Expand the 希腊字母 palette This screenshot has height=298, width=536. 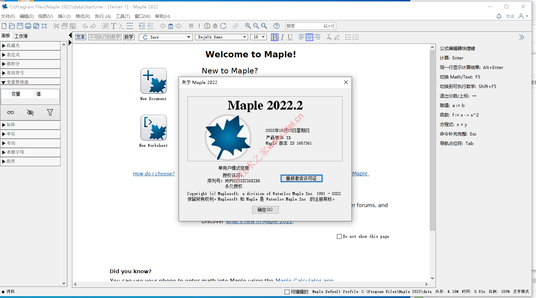tap(30, 152)
